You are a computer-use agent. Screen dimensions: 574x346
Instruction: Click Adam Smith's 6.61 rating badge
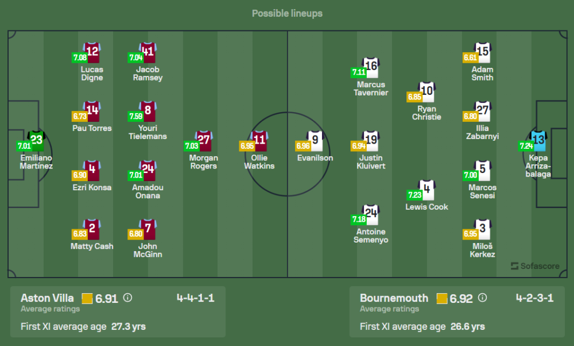[x=470, y=57]
